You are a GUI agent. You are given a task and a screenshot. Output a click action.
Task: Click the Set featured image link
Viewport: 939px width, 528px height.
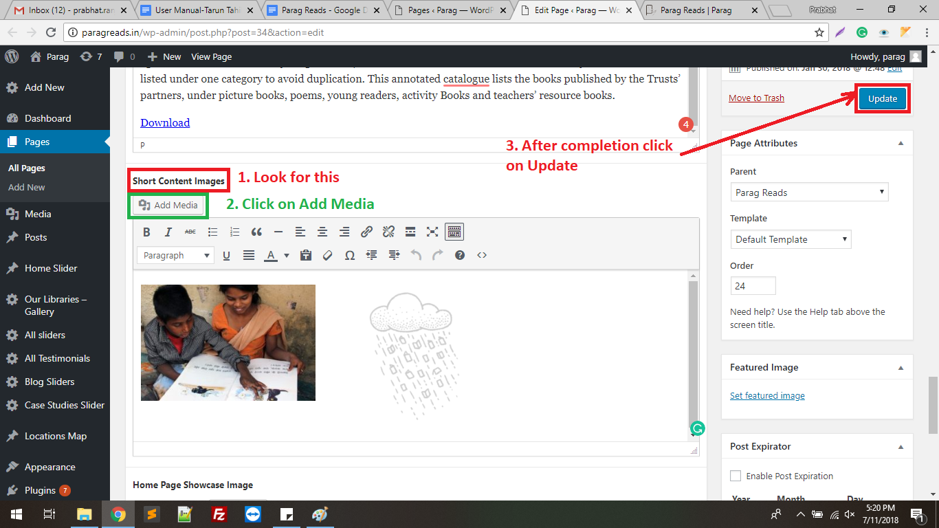coord(767,395)
